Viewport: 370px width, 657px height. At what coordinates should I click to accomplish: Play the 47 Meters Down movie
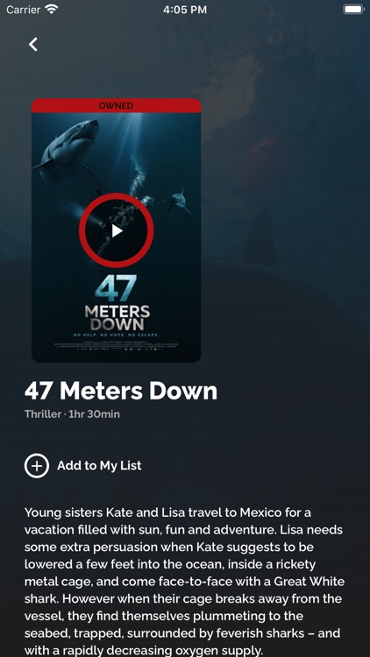click(x=117, y=230)
